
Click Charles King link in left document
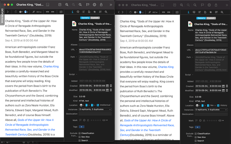(51, 66)
